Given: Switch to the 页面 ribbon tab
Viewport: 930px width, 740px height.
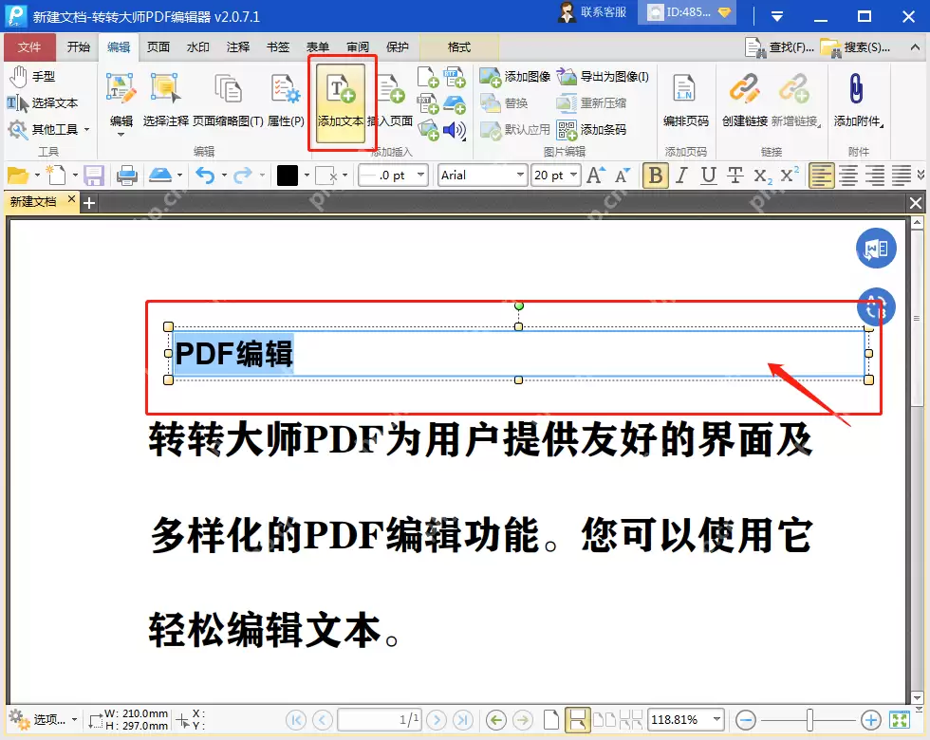Looking at the screenshot, I should [x=158, y=46].
